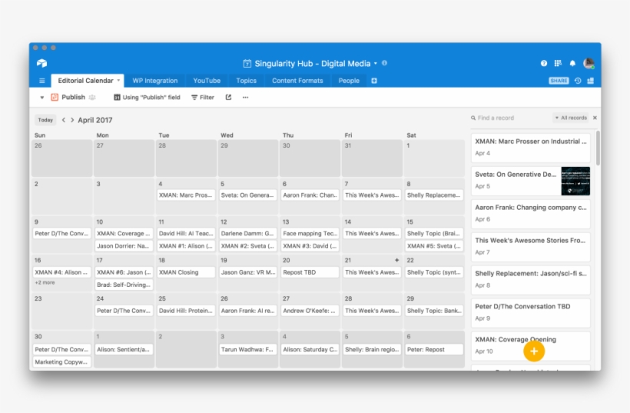Open May 6 event Peter: Repost

434,349
